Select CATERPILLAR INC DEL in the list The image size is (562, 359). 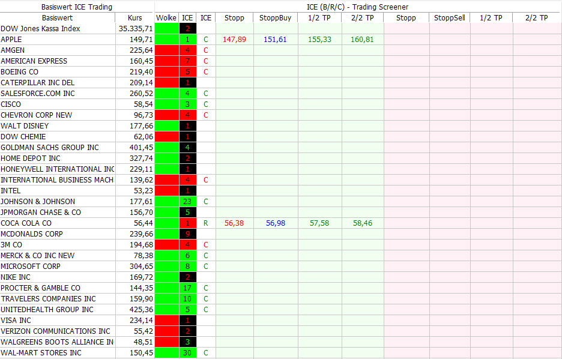tap(38, 82)
